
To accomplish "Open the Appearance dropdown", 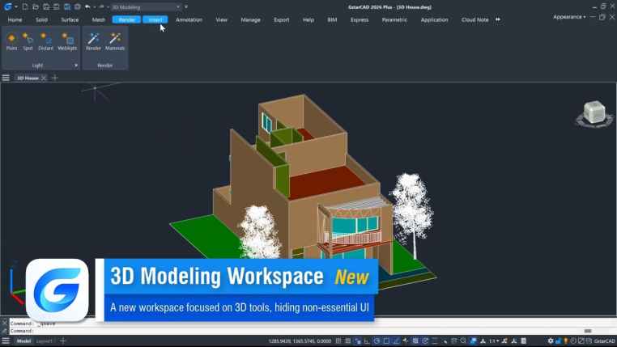I will click(569, 17).
